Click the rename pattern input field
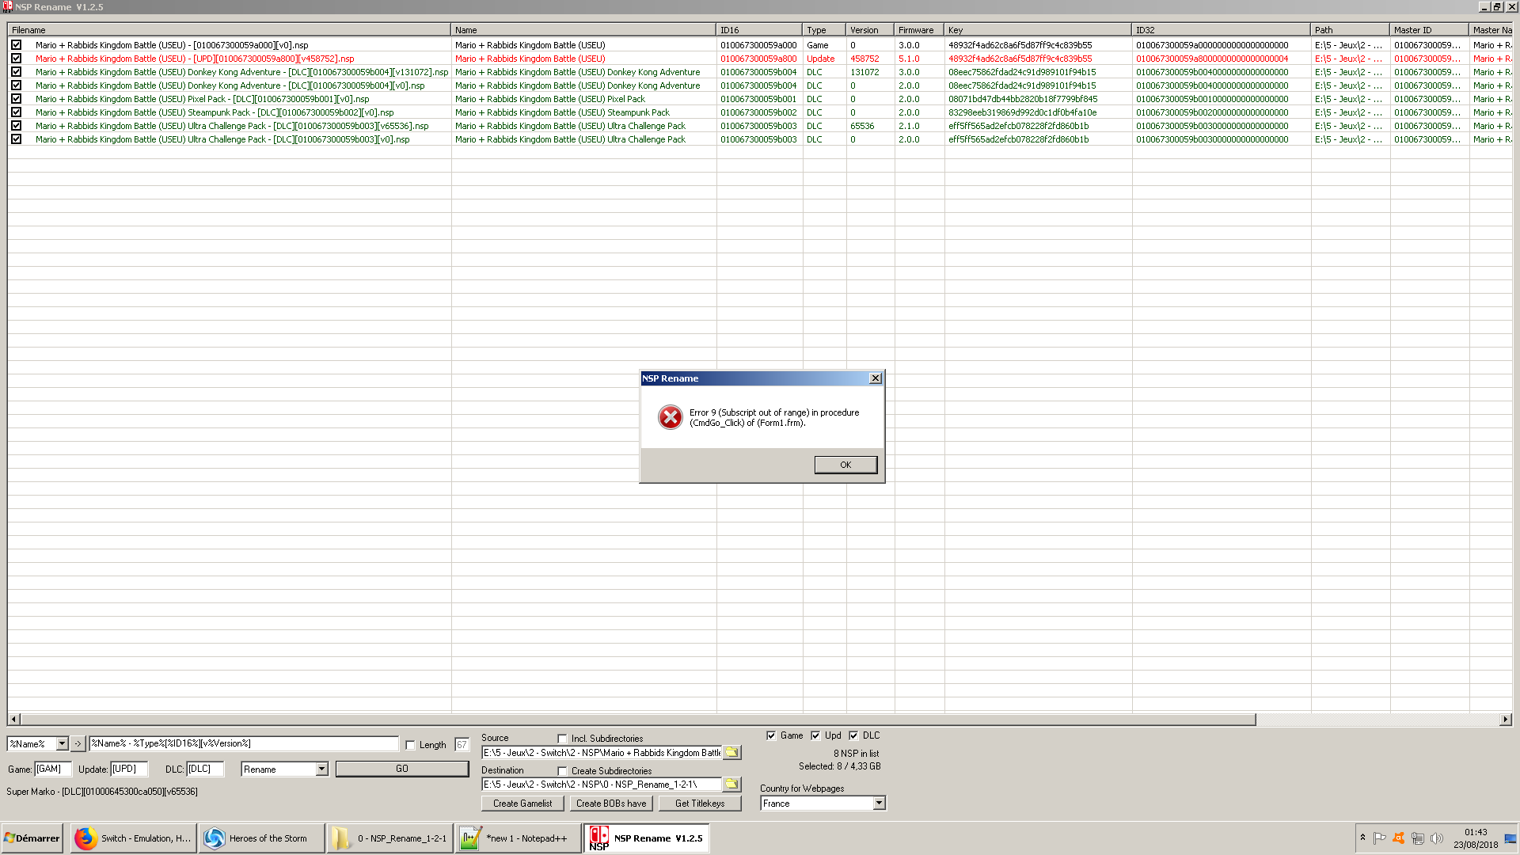The image size is (1520, 855). click(244, 743)
